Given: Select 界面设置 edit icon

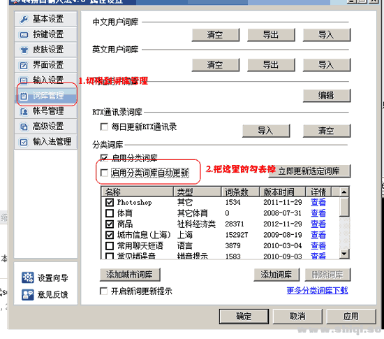Looking at the screenshot, I should pos(24,65).
